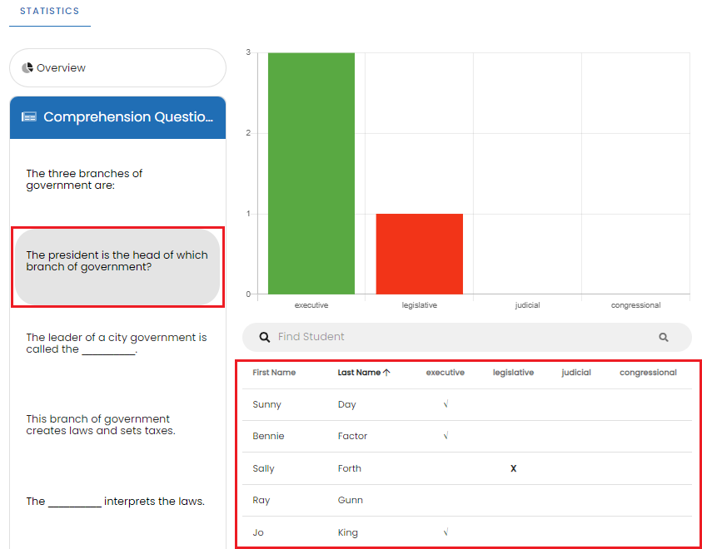The image size is (702, 549).
Task: Click Sunny Day's executive checkmark
Action: [x=446, y=404]
